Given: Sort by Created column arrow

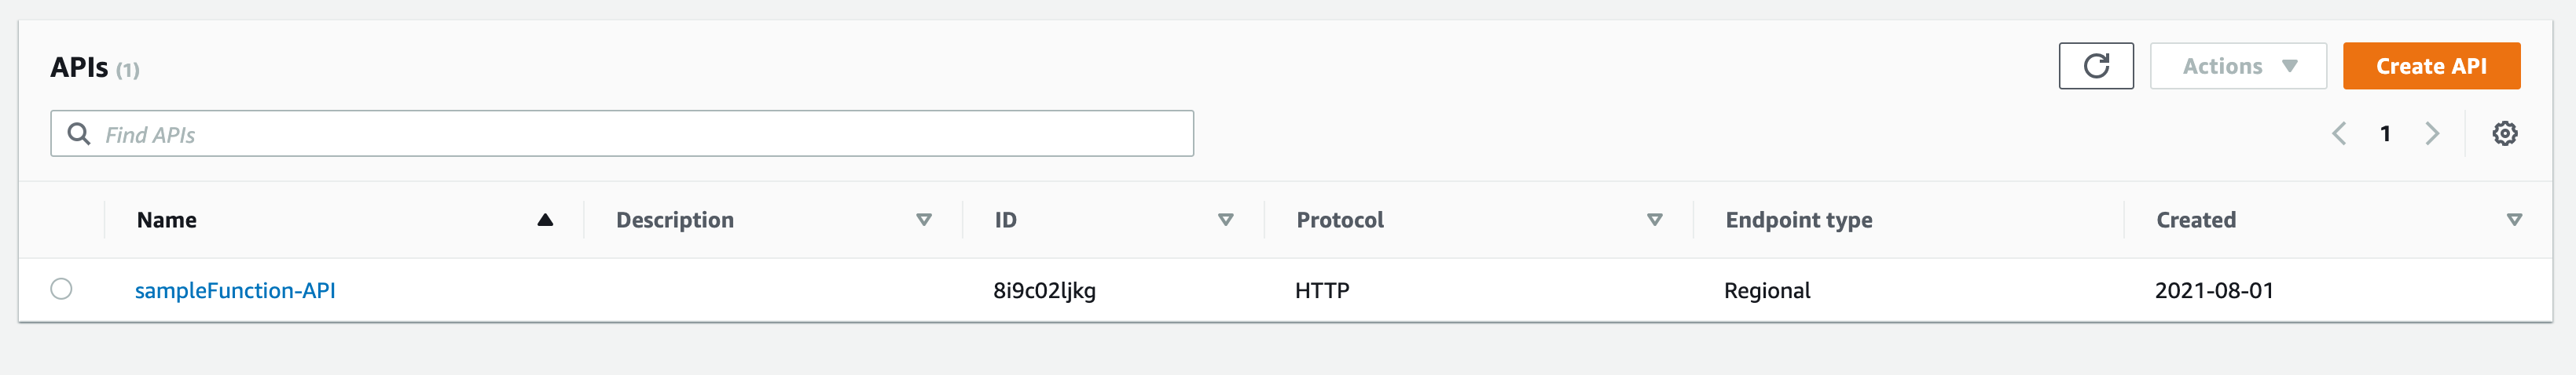Looking at the screenshot, I should pyautogui.click(x=2514, y=220).
